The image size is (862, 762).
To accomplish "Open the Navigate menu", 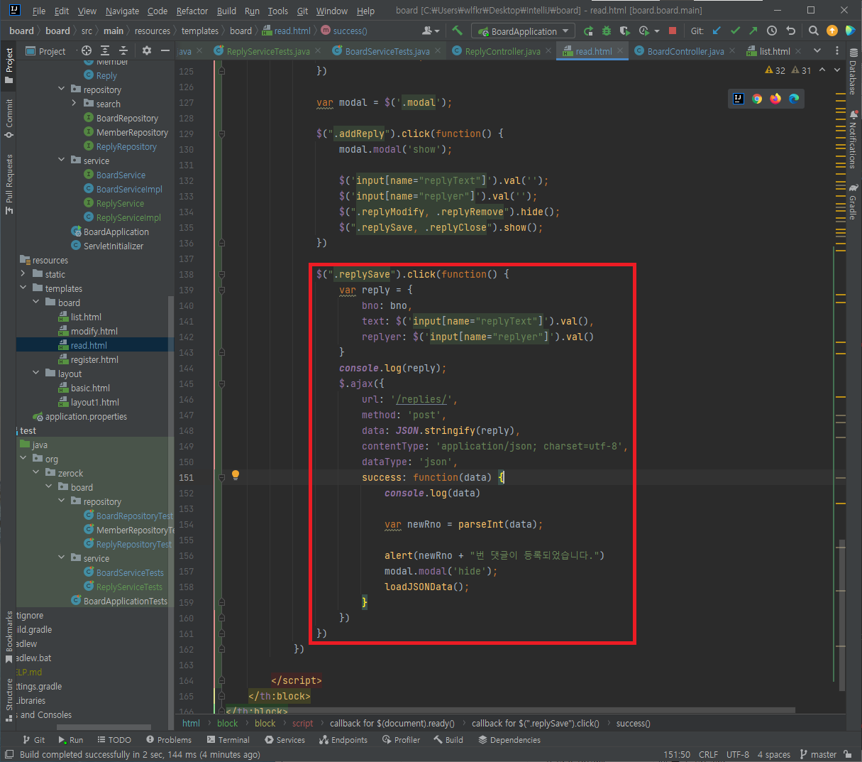I will click(x=122, y=11).
